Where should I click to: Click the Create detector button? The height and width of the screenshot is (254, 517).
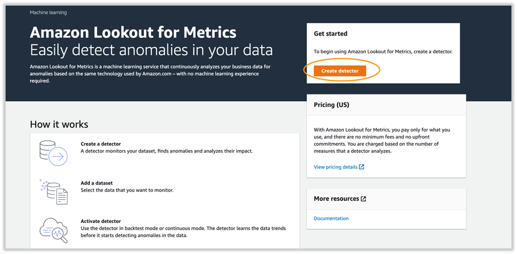(x=340, y=71)
